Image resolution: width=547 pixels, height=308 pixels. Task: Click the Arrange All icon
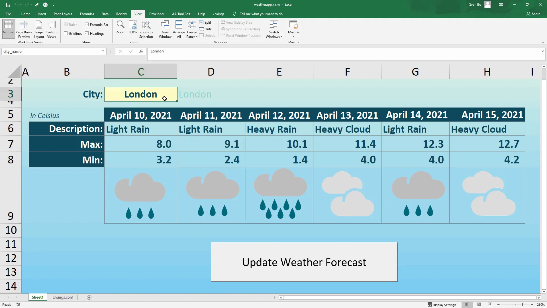[179, 29]
